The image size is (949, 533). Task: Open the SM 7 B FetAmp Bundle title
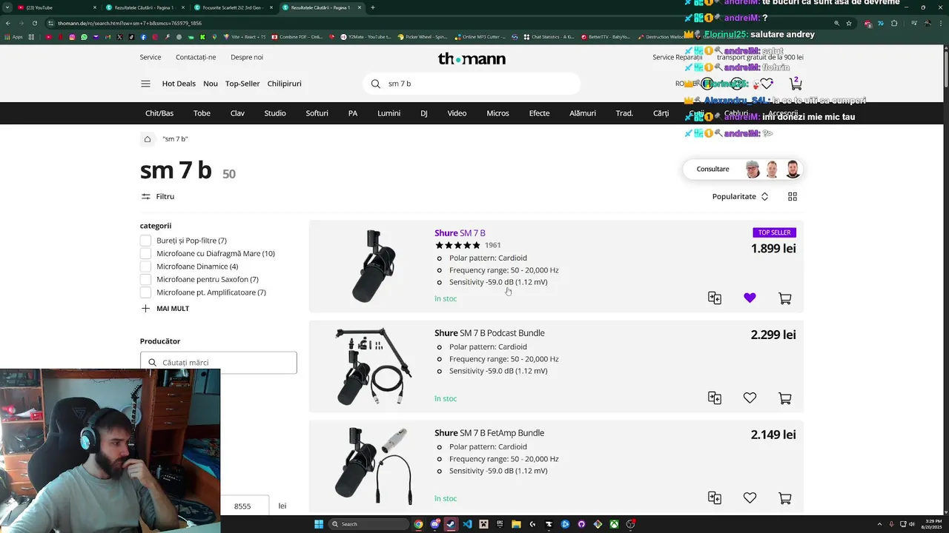point(489,433)
